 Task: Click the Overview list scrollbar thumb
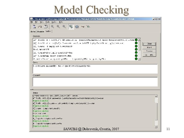pos(139,45)
